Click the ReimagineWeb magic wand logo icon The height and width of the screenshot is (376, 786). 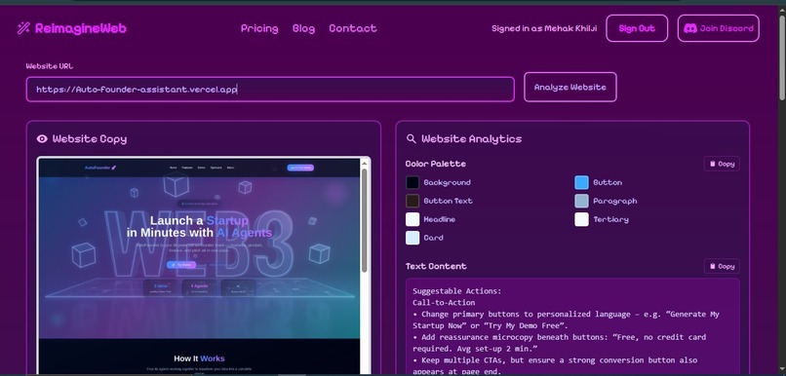coord(23,28)
